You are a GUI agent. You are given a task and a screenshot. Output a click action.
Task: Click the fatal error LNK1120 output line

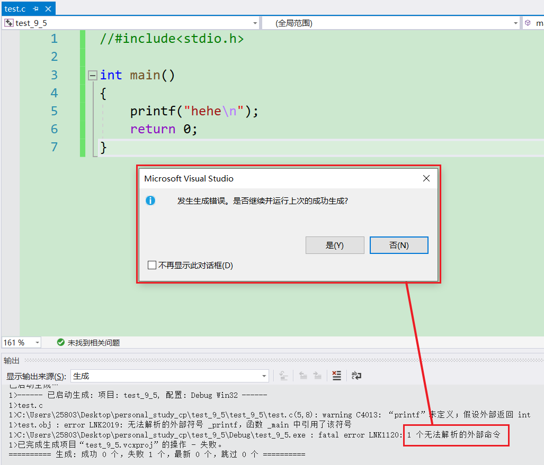pyautogui.click(x=254, y=435)
